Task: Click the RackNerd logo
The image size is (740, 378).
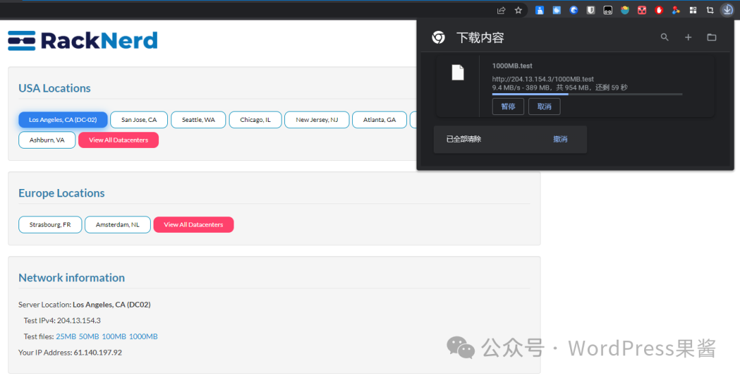Action: pos(83,40)
